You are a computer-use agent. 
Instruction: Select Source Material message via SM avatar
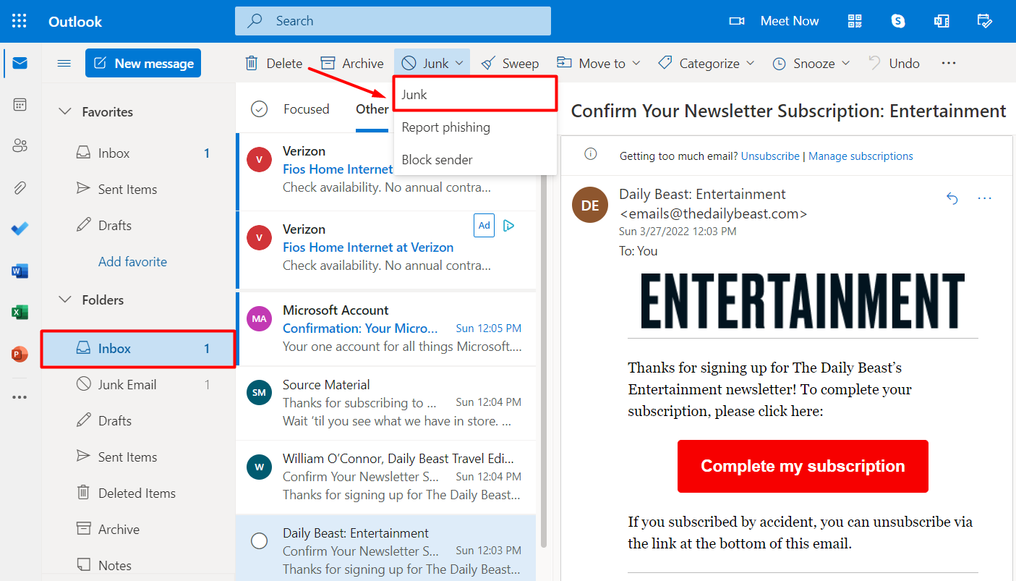(259, 393)
